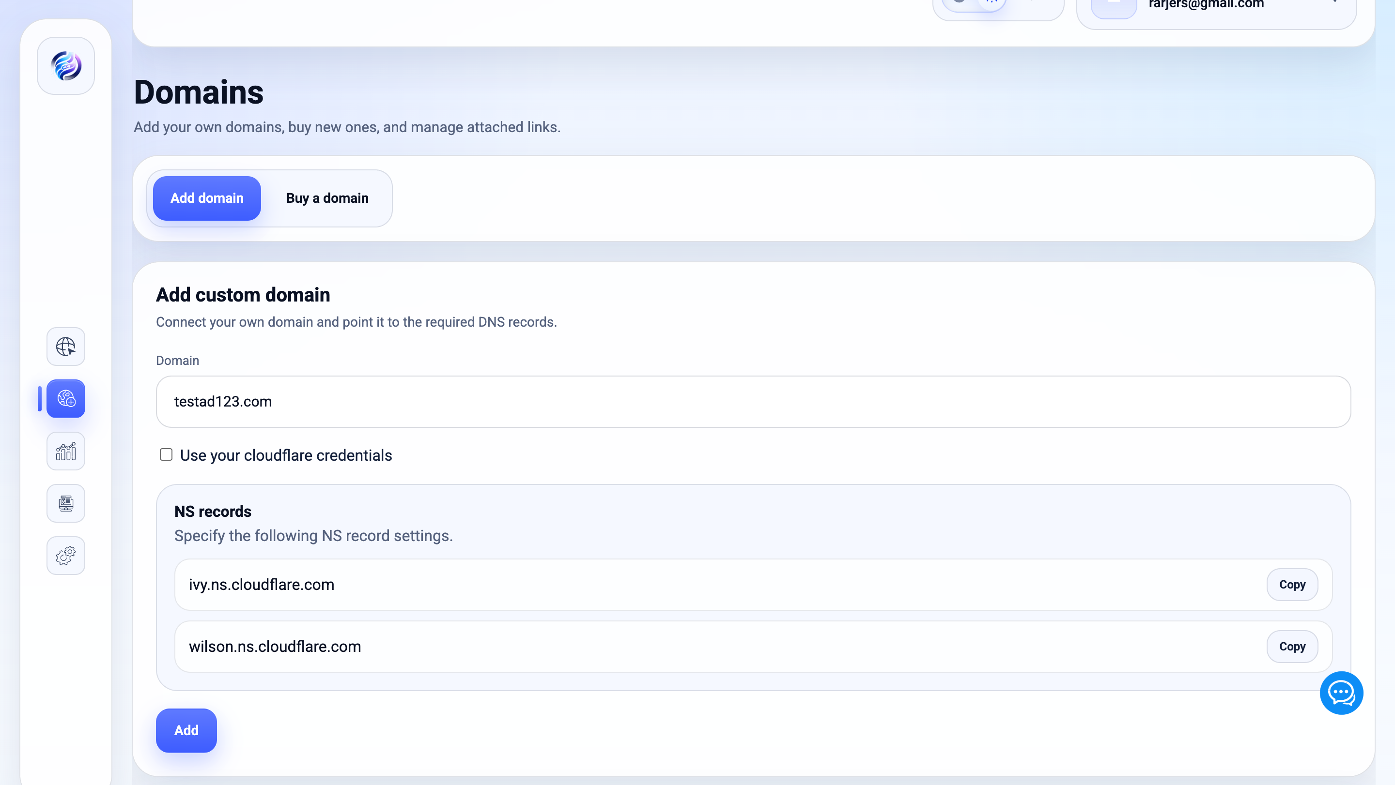Open the chat support bubble
The height and width of the screenshot is (785, 1395).
[x=1341, y=693]
